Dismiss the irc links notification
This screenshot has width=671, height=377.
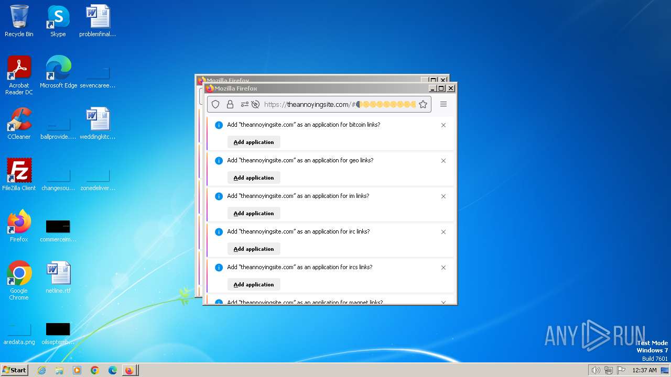(x=443, y=232)
